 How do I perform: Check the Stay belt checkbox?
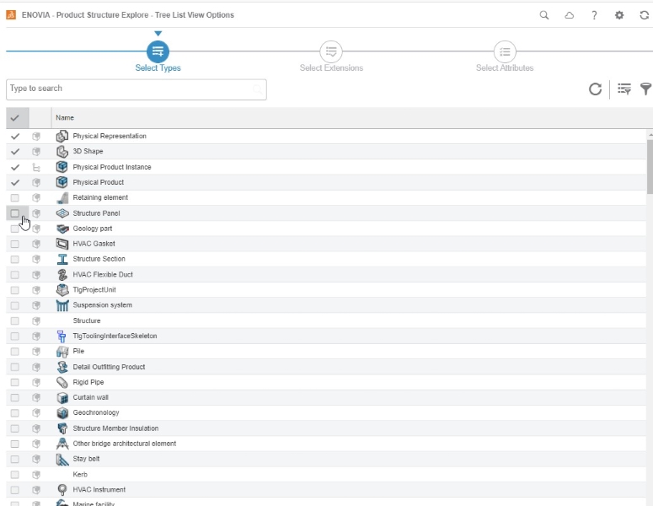point(15,459)
